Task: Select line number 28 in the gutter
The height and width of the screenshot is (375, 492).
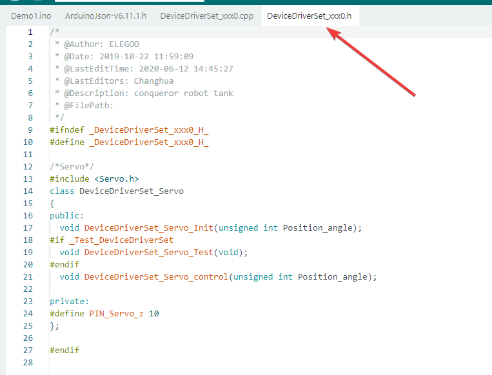Action: click(28, 363)
